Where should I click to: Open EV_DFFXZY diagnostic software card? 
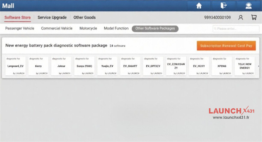coord(153,66)
